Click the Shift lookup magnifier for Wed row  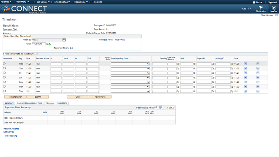pyautogui.click(x=194, y=64)
